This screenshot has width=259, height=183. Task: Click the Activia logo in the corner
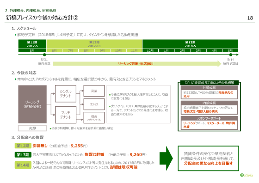[x=246, y=175]
